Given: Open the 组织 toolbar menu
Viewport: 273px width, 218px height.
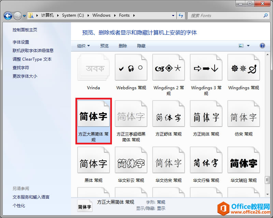Looking at the screenshot, I should [83, 46].
